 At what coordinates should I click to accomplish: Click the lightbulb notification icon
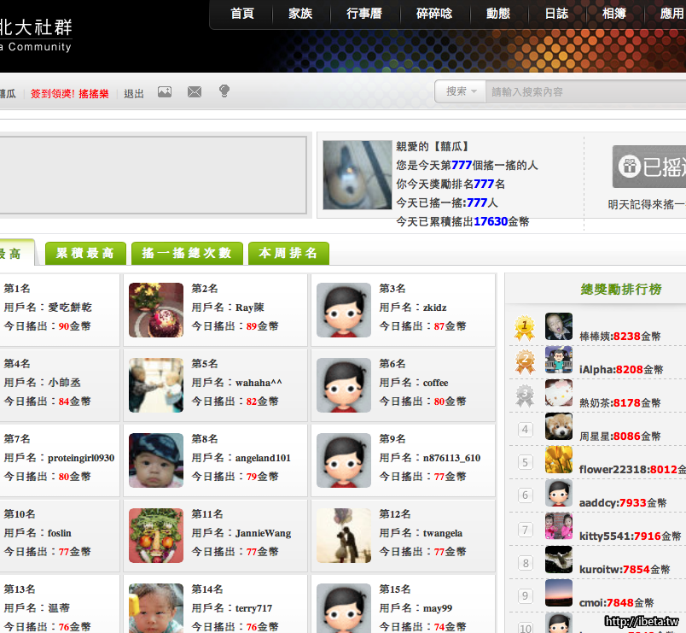coord(224,91)
